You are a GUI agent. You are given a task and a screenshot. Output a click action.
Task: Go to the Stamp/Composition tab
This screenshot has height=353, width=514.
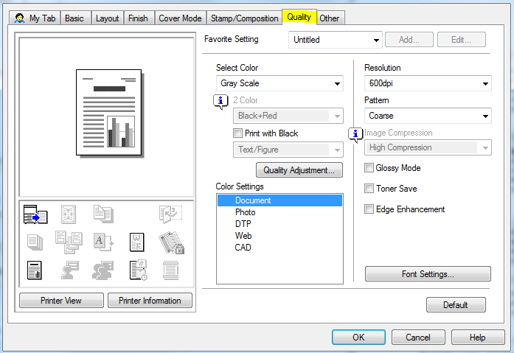244,18
